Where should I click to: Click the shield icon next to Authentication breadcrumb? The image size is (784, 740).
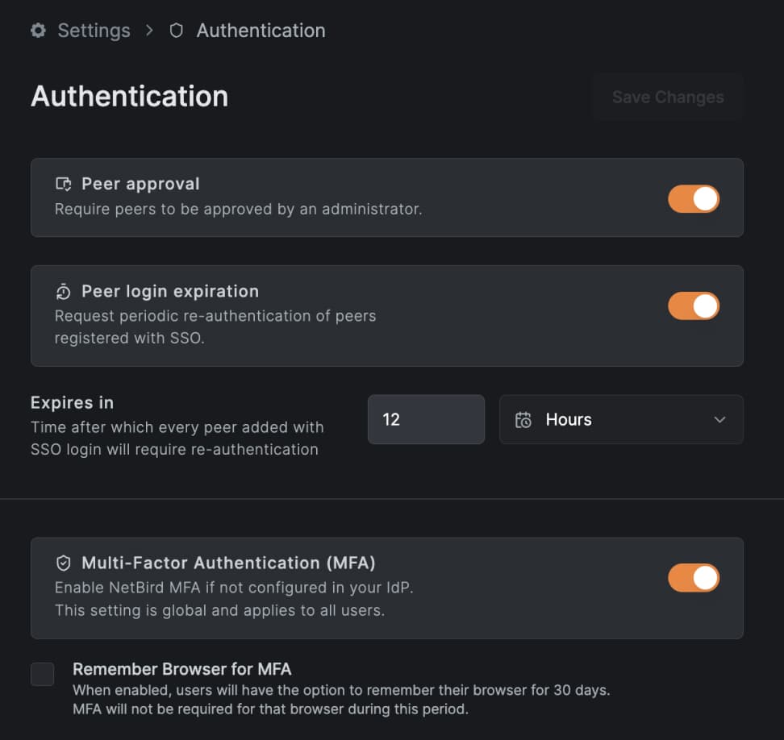(176, 30)
